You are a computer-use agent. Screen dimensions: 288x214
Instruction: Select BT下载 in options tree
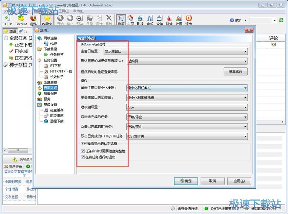coord(56,66)
